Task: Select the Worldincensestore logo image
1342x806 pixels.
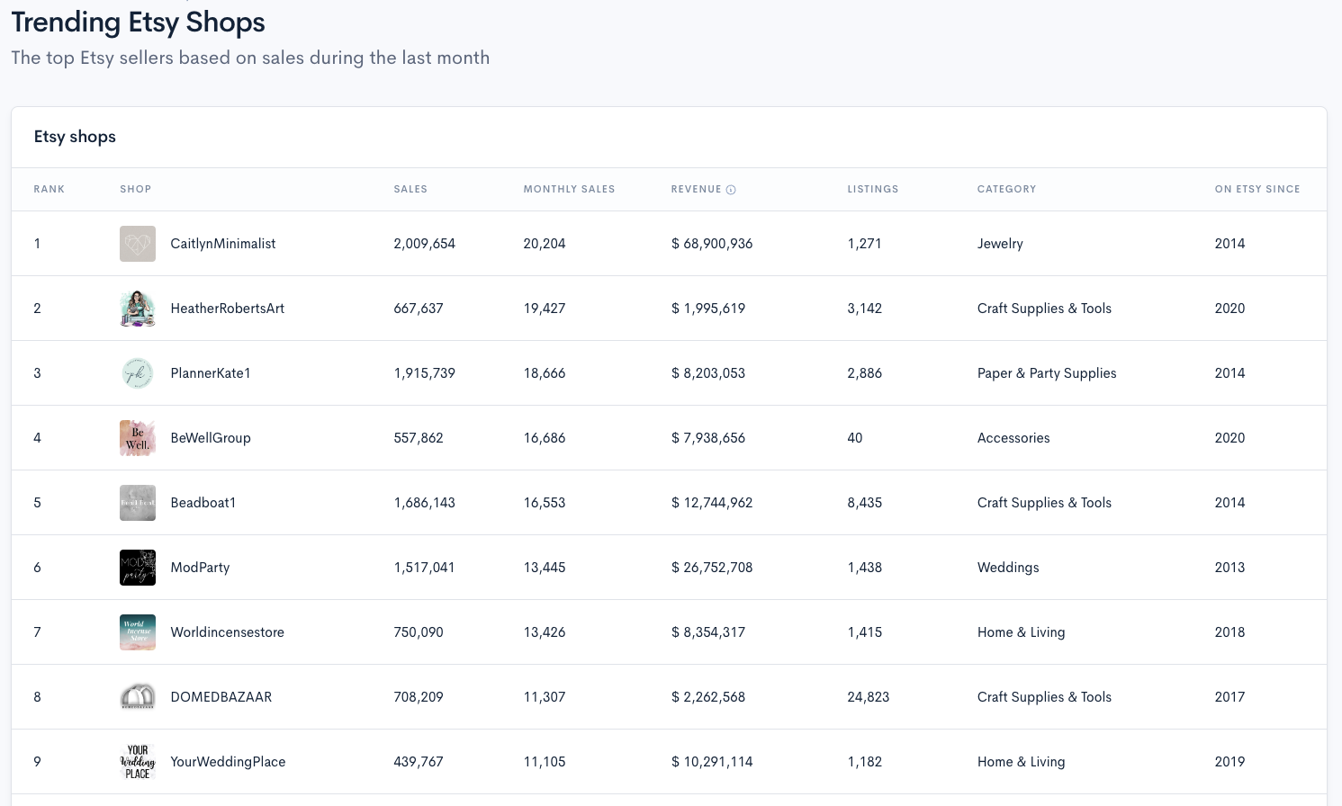Action: [138, 632]
